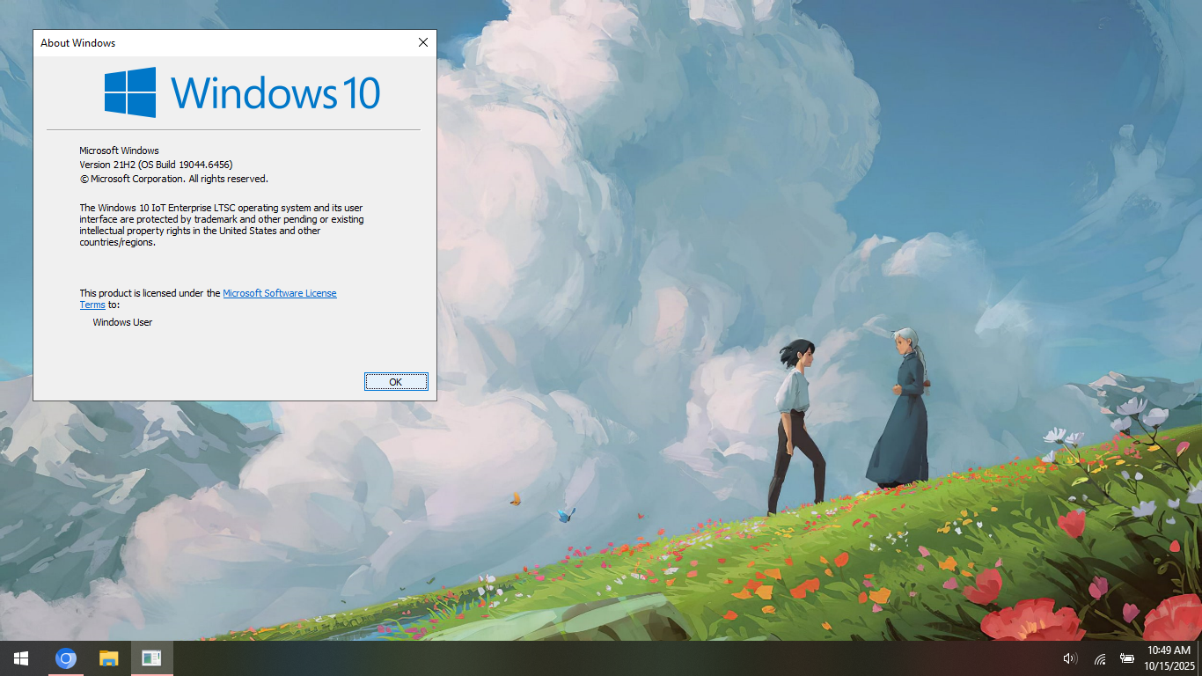Image resolution: width=1202 pixels, height=676 pixels.
Task: Select the About Windows taskbar icon
Action: 151,658
